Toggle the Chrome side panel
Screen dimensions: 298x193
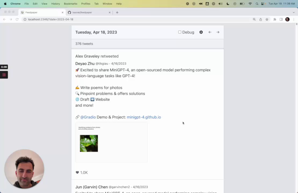coord(281,19)
